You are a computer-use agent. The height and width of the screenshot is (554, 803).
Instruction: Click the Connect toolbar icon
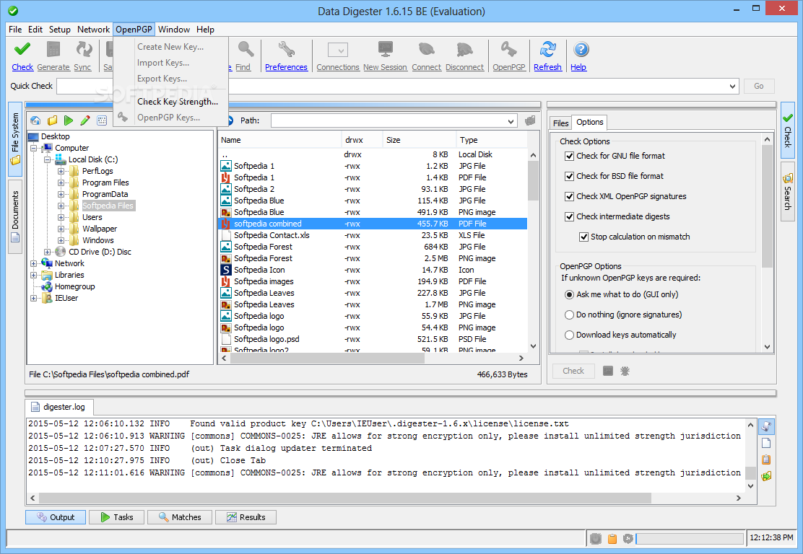[427, 50]
